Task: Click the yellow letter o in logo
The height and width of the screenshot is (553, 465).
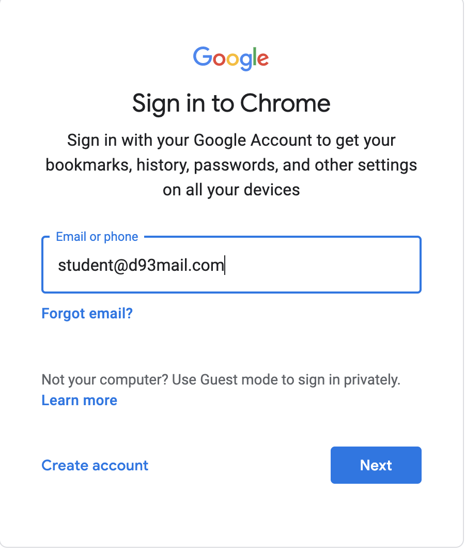Action: point(233,59)
